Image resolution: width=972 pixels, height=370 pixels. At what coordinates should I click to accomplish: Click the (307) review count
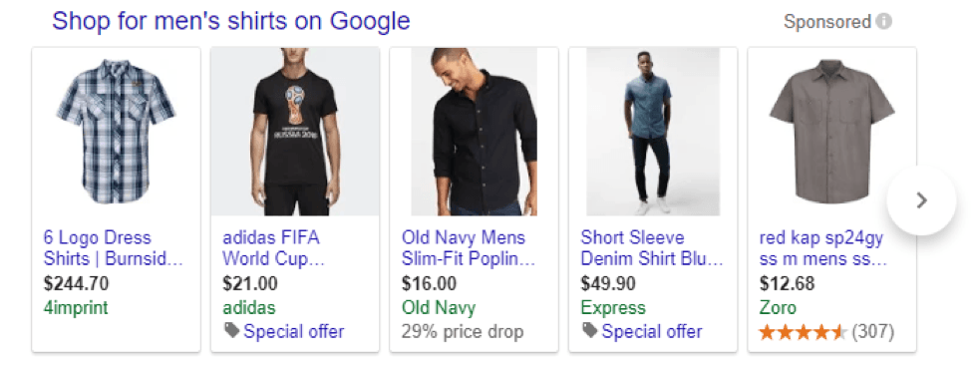[873, 332]
